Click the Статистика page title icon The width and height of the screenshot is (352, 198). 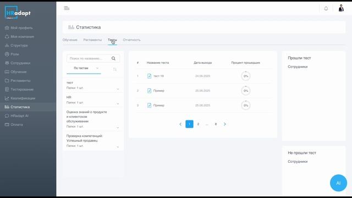(x=71, y=27)
